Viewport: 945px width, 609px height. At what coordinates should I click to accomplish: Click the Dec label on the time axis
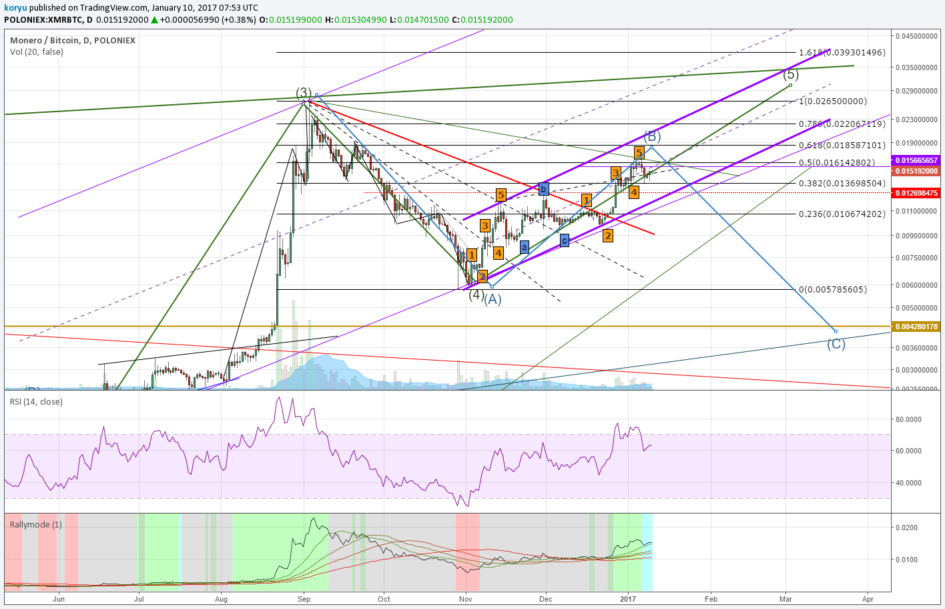pos(546,599)
